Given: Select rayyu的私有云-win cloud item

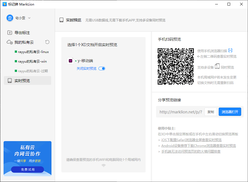Looking at the screenshot, I should pyautogui.click(x=32, y=61).
